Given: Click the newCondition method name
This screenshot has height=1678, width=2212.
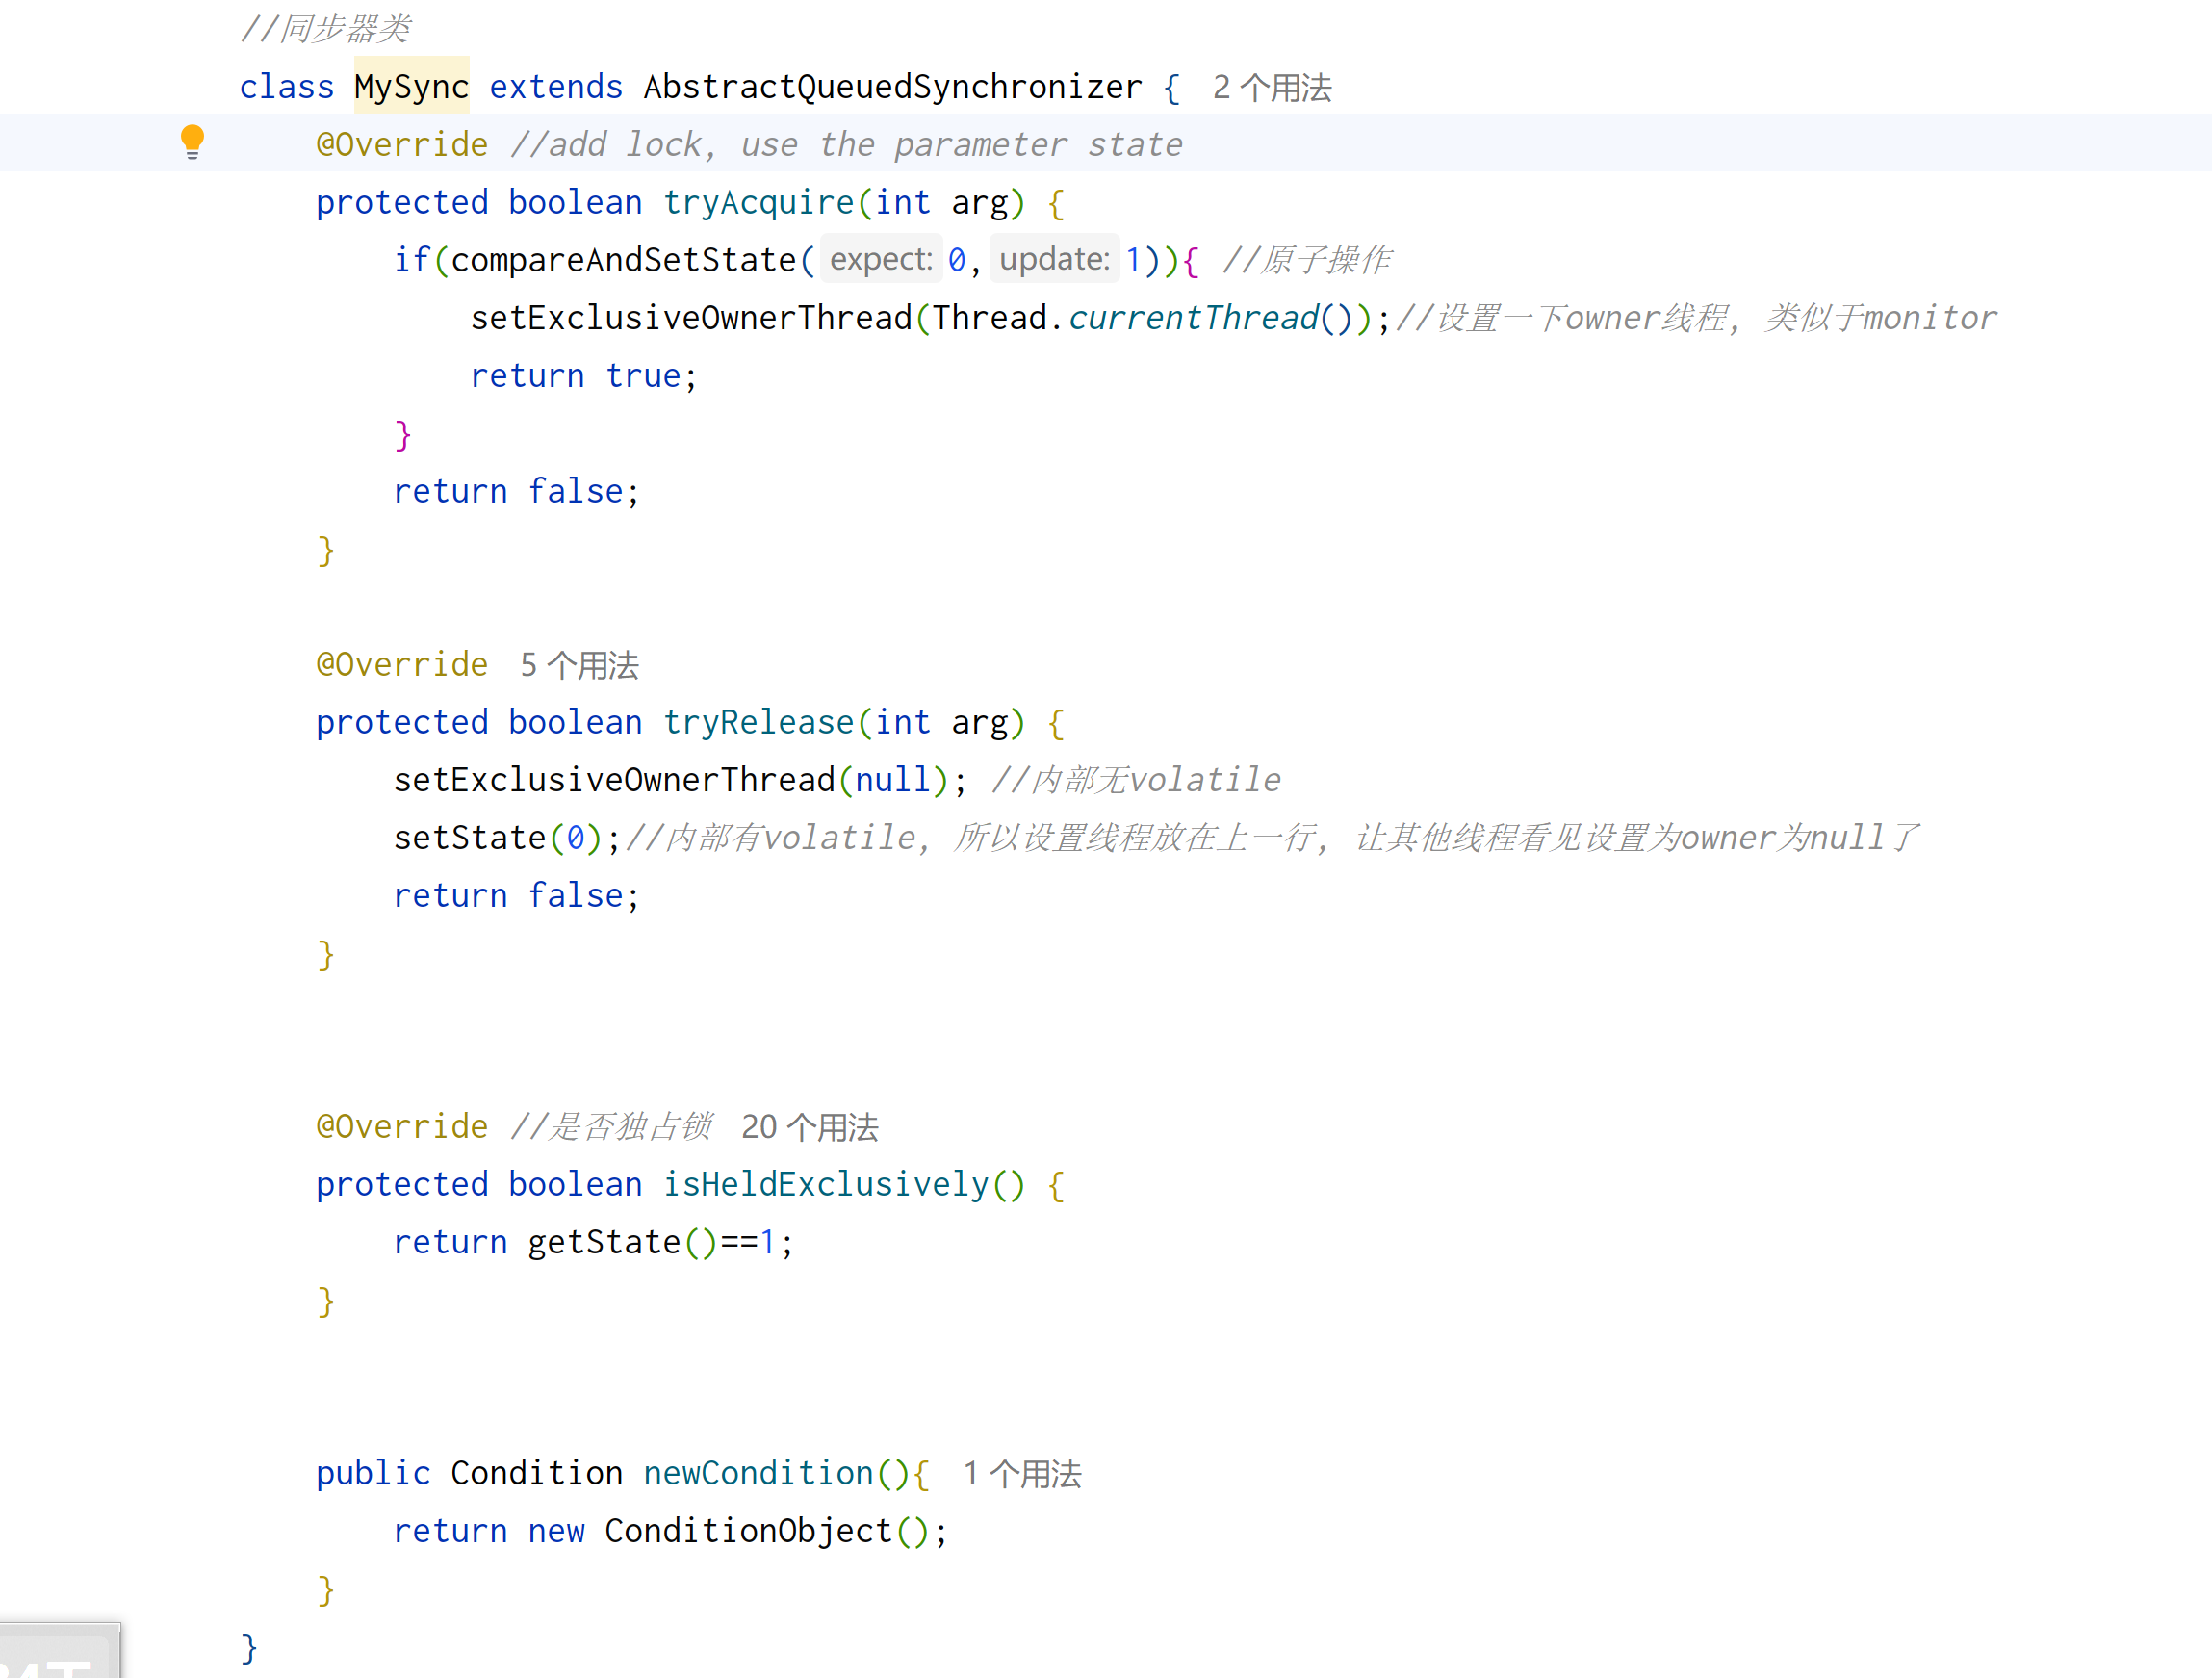Looking at the screenshot, I should [758, 1473].
